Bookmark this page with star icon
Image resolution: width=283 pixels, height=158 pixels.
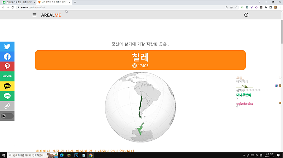236,7
